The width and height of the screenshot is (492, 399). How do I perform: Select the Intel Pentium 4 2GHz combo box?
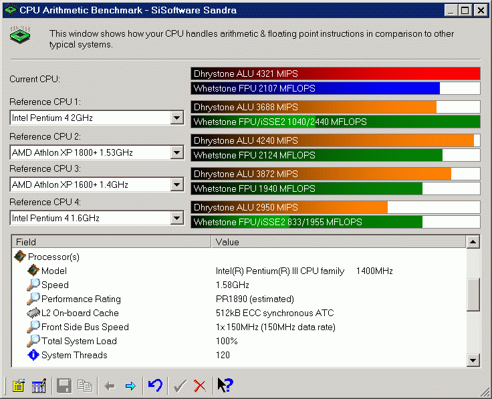[x=97, y=118]
